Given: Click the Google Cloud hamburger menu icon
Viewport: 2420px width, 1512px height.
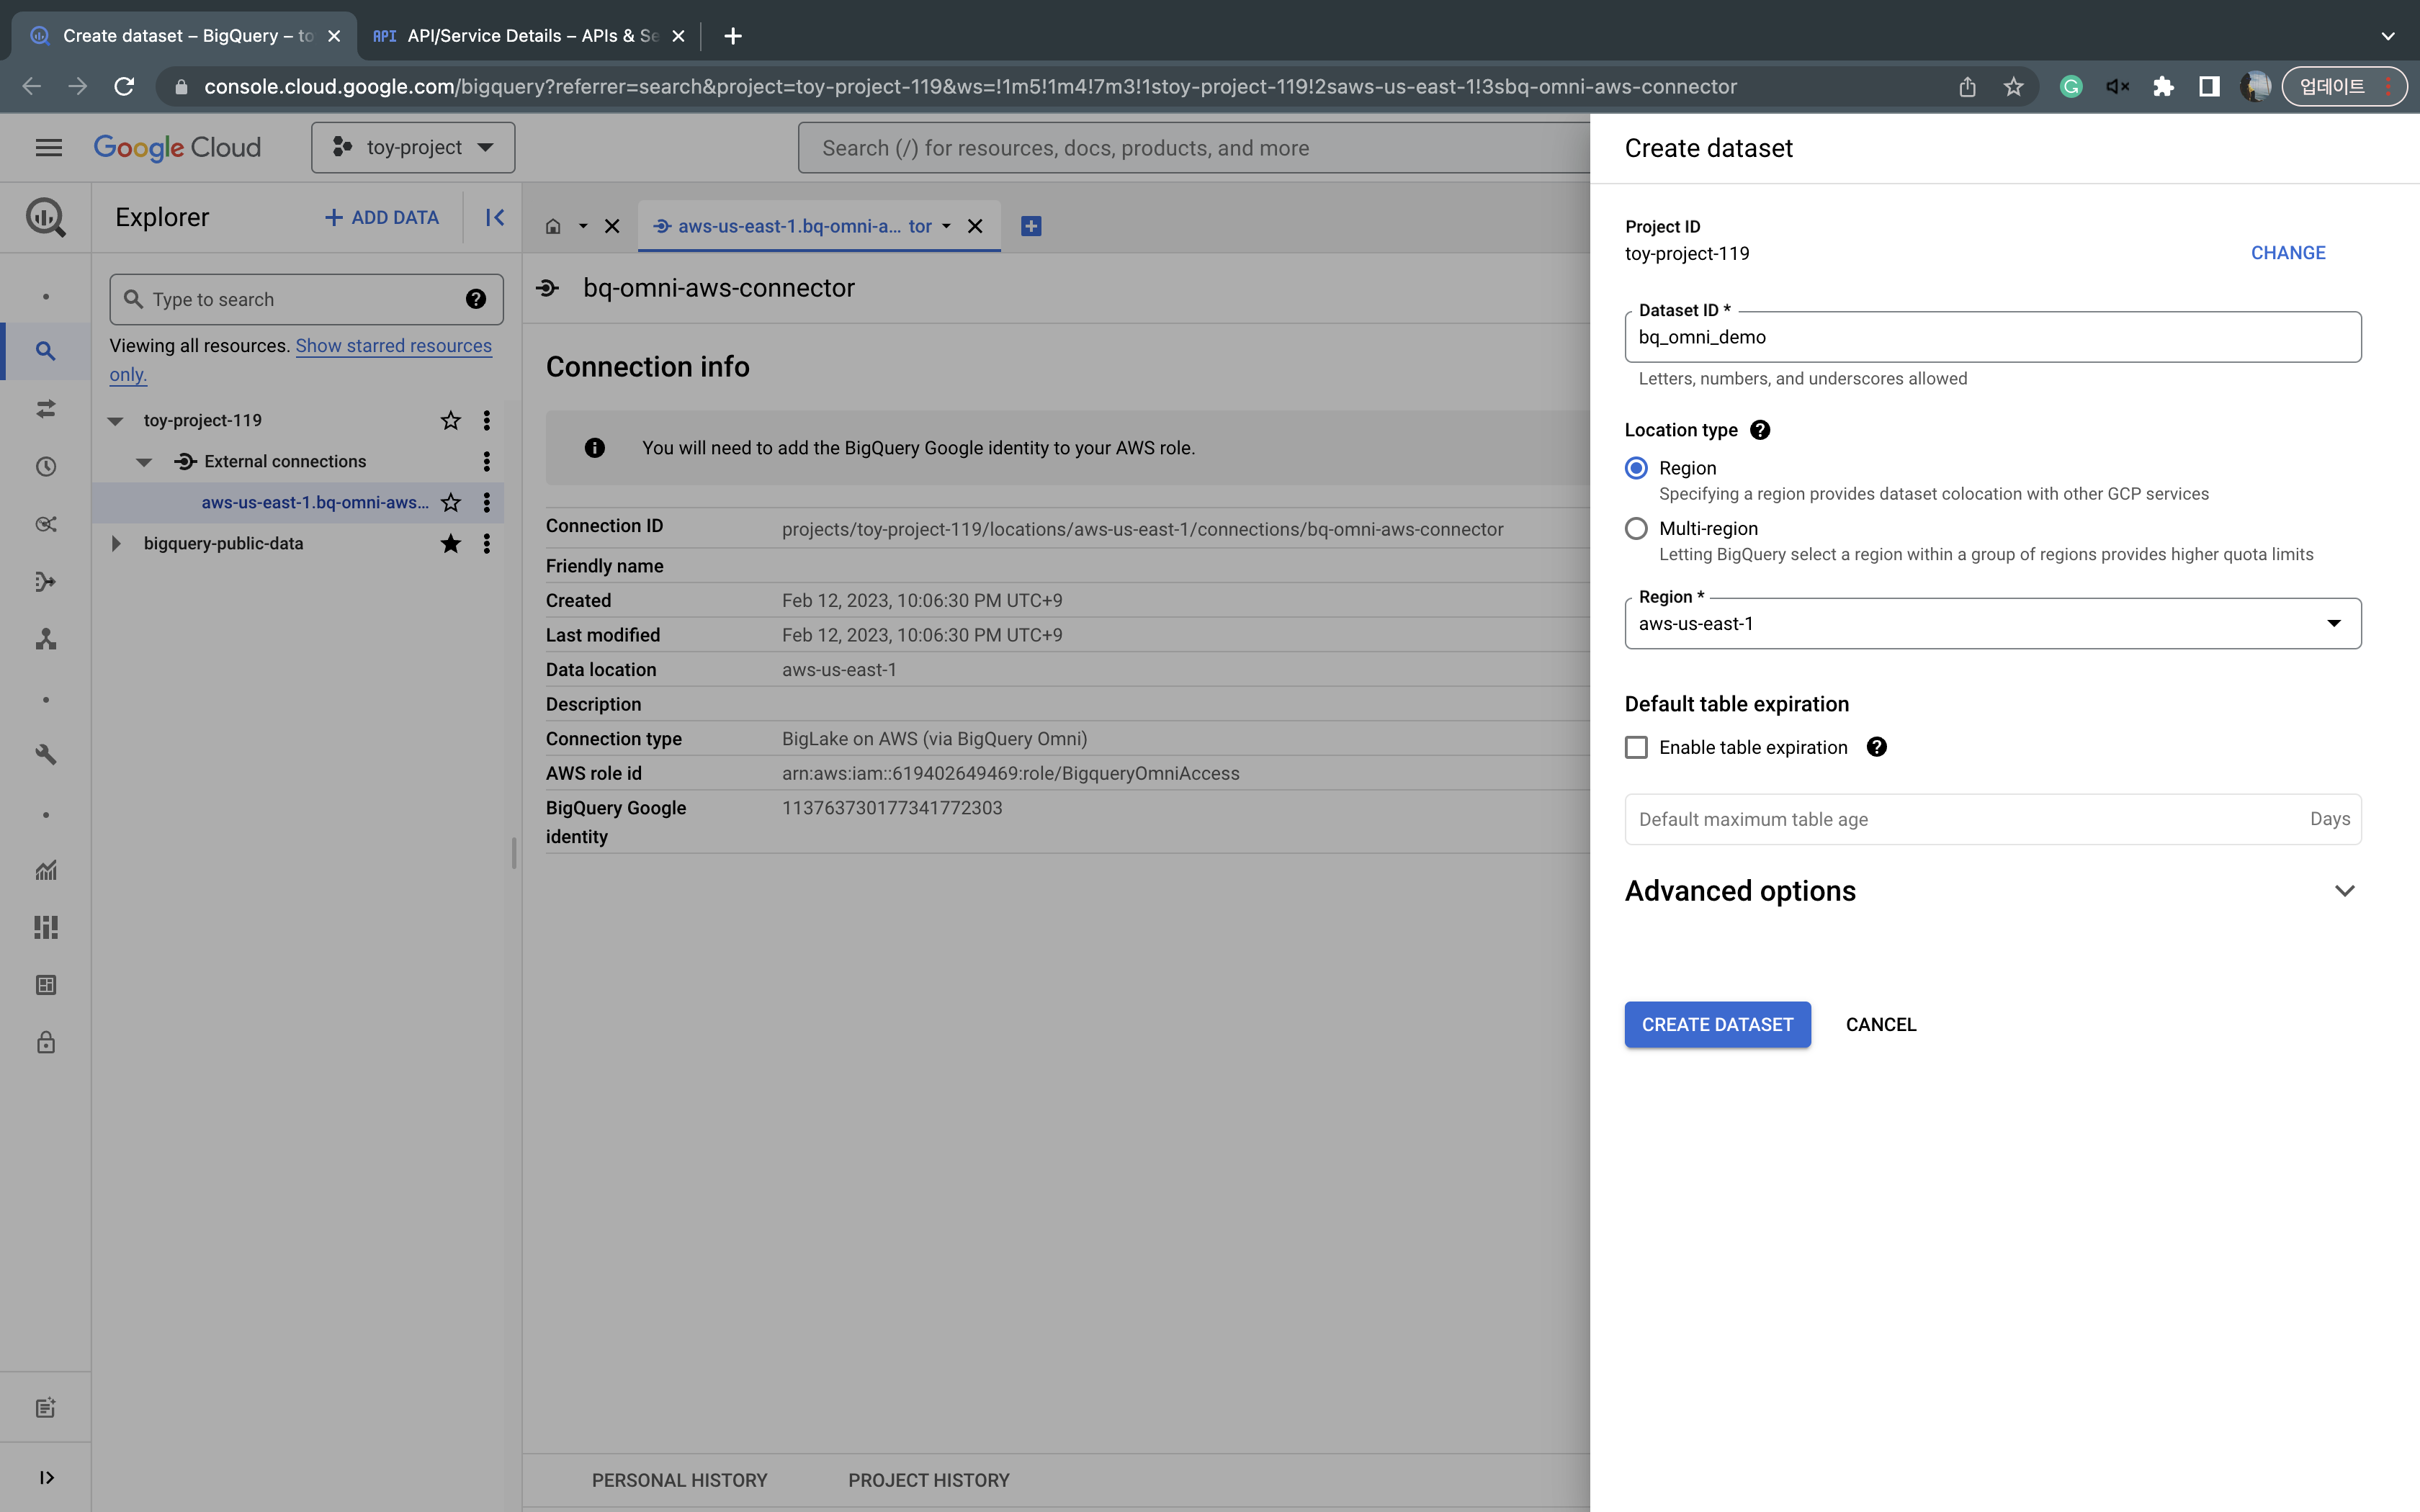Looking at the screenshot, I should pos(48,148).
